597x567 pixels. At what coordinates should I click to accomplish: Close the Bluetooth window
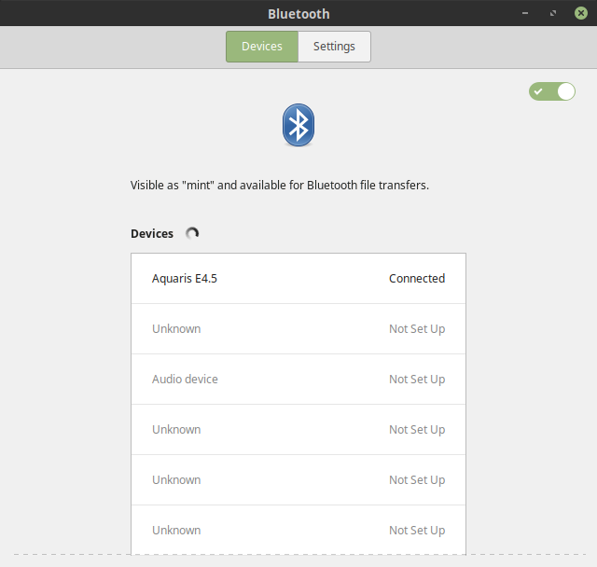pyautogui.click(x=581, y=13)
